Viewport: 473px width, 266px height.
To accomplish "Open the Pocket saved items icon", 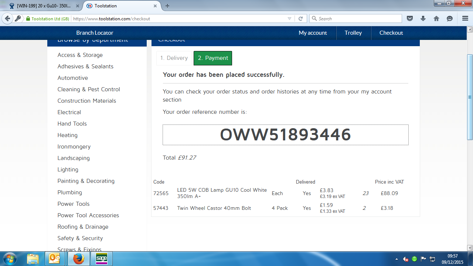I will pyautogui.click(x=409, y=18).
